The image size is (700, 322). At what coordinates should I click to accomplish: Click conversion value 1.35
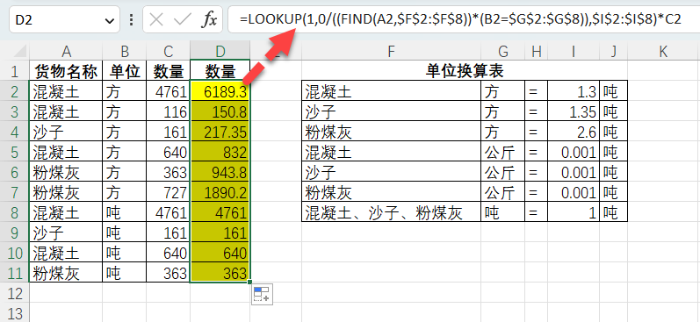(574, 111)
